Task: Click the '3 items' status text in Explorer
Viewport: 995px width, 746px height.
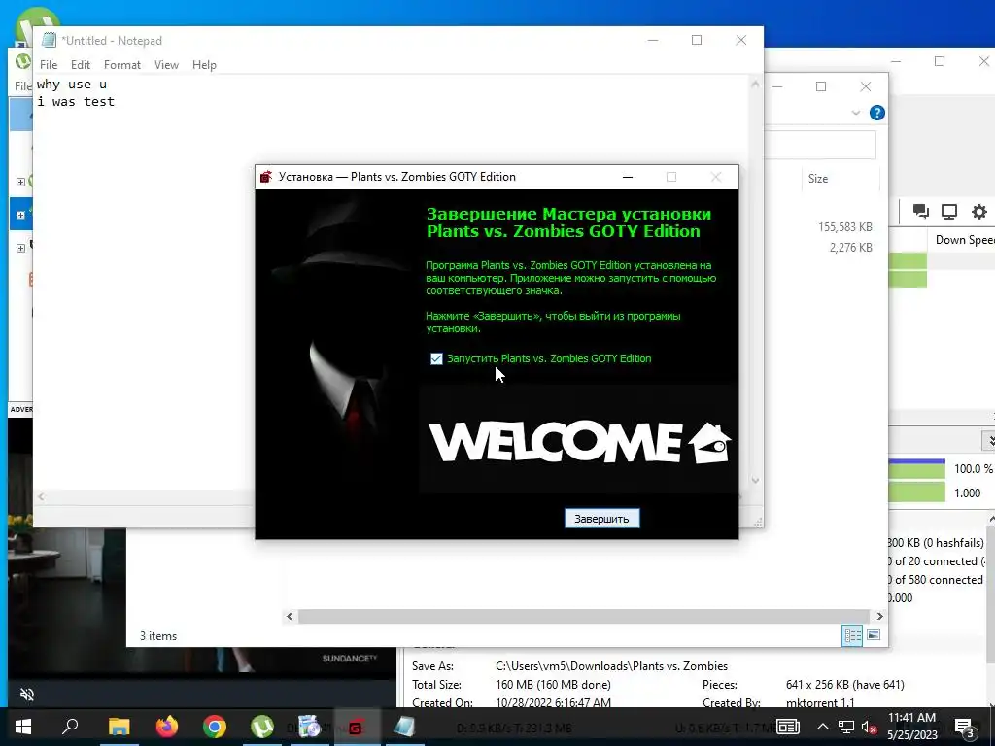Action: [158, 636]
